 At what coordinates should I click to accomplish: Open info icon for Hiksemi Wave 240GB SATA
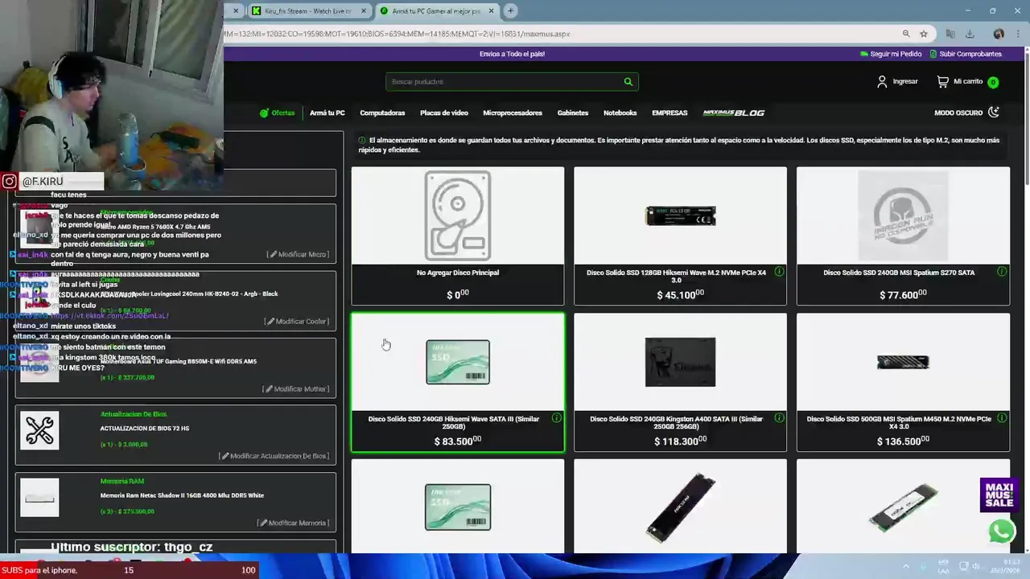click(x=556, y=418)
